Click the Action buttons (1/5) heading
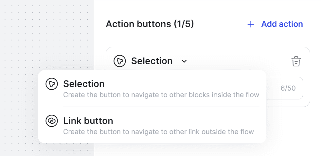This screenshot has width=321, height=156. pyautogui.click(x=150, y=24)
